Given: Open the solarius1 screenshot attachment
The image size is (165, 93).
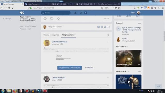Looking at the screenshot, I should coord(76,56).
